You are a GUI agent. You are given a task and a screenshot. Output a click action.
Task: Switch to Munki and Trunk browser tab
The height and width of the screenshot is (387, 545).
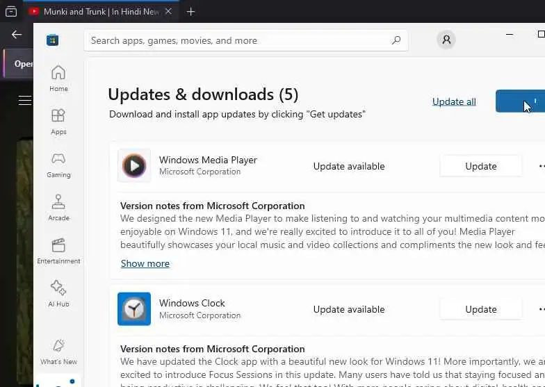click(101, 12)
